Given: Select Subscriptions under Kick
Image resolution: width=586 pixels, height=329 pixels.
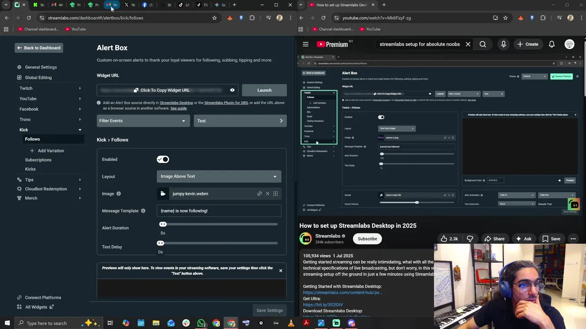Looking at the screenshot, I should 38,160.
